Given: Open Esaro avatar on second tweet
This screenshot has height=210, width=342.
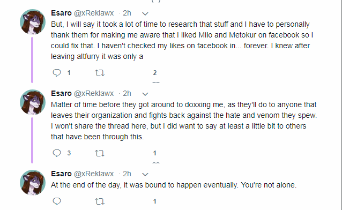Looking at the screenshot, I should pyautogui.click(x=33, y=102).
